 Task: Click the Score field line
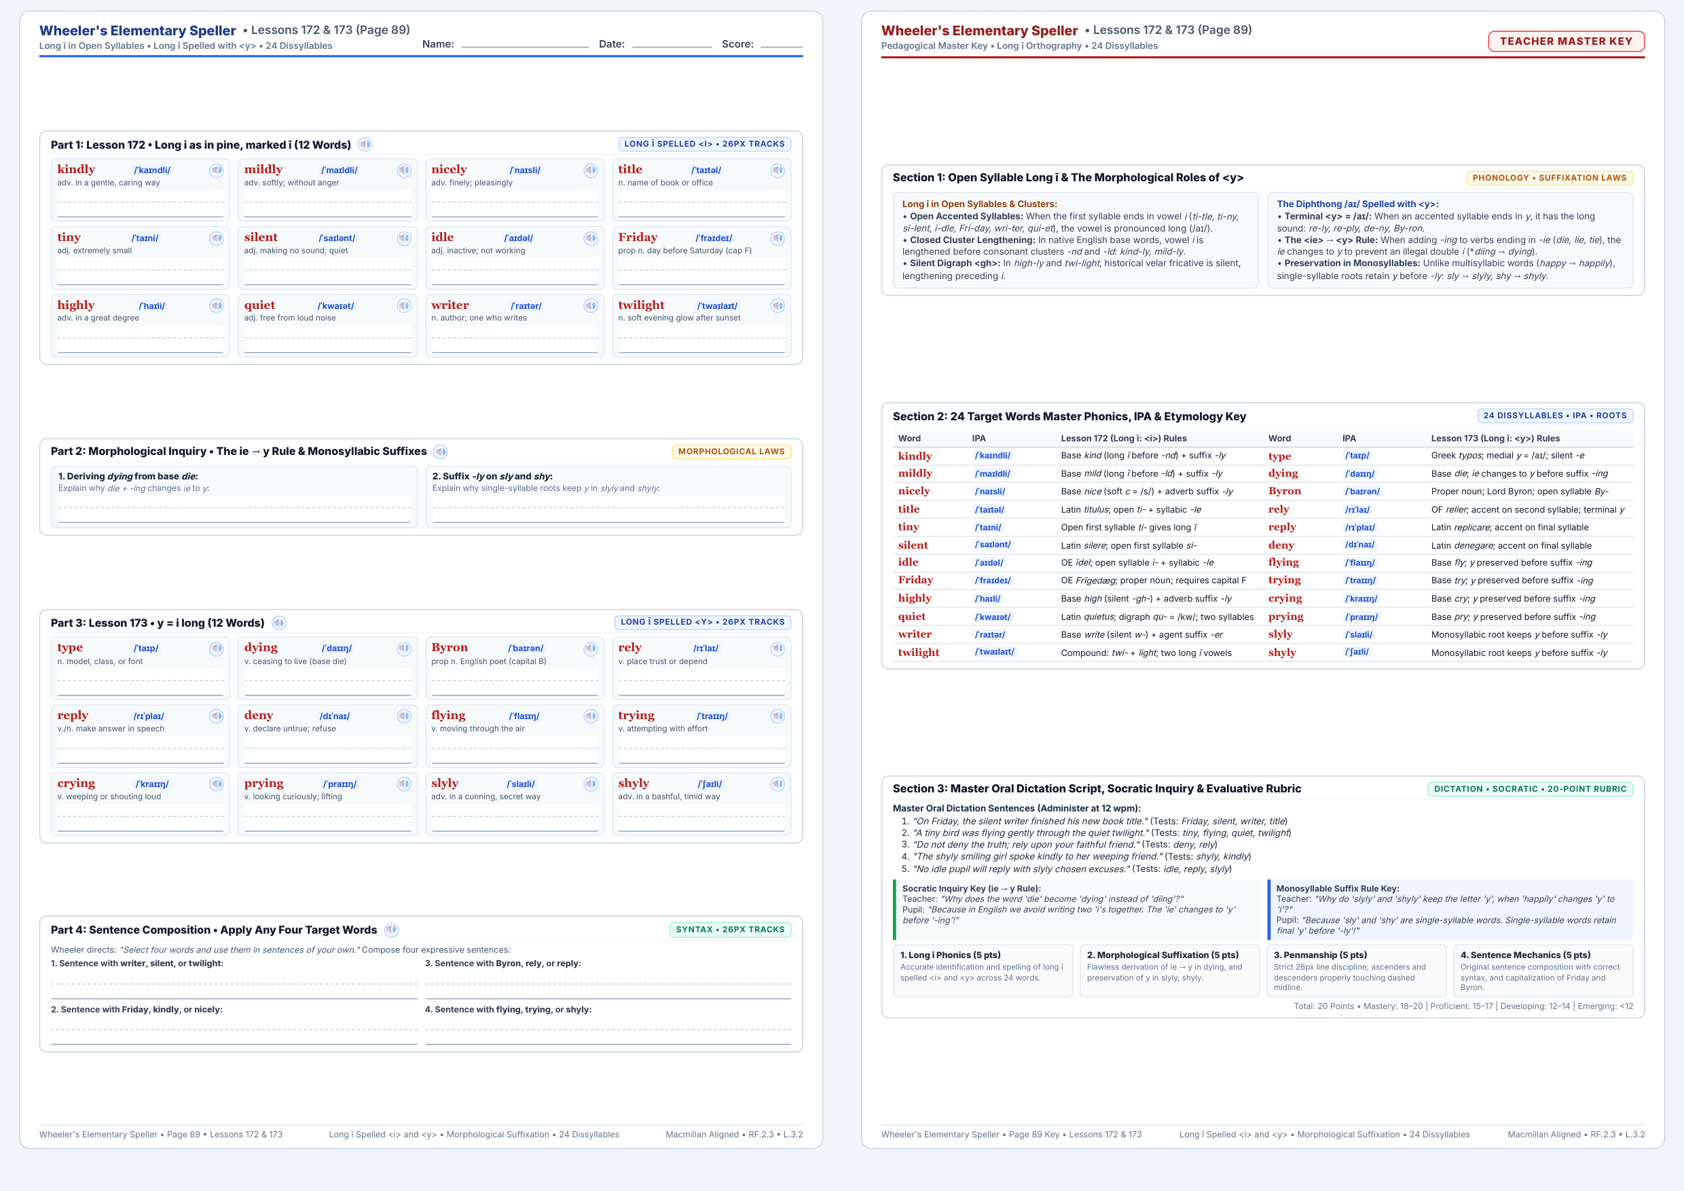tap(782, 44)
